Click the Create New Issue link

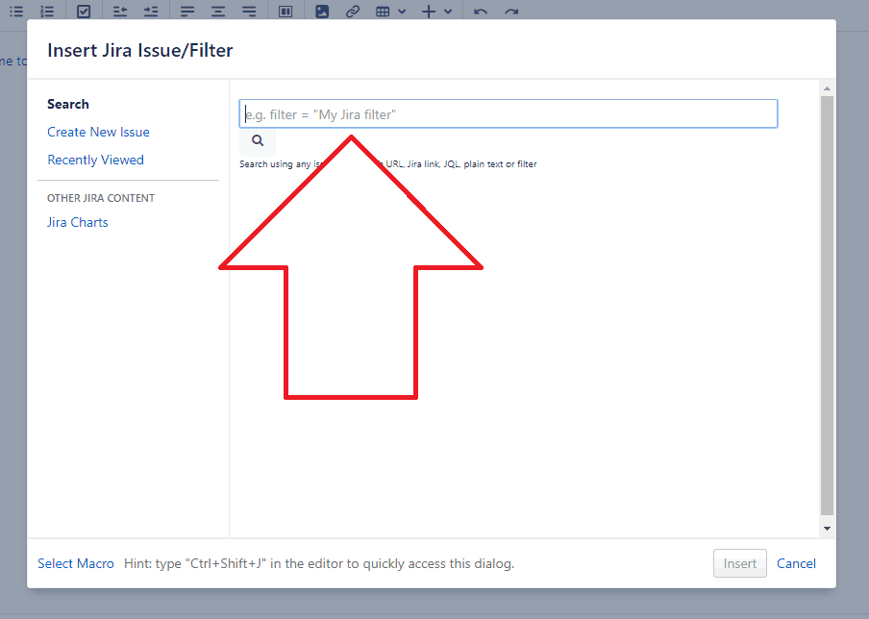pyautogui.click(x=98, y=132)
